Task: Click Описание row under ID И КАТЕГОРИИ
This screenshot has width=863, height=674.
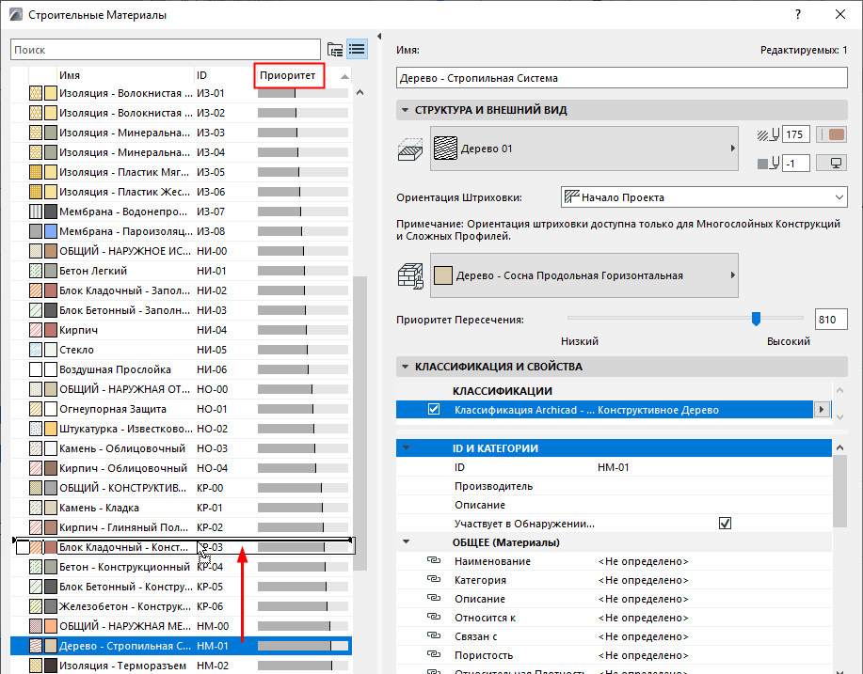Action: (614, 505)
